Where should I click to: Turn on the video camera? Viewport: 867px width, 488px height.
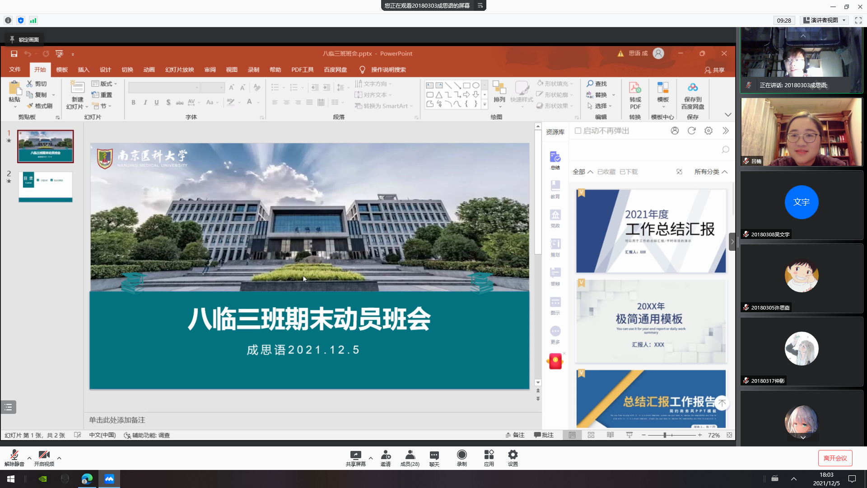click(44, 455)
